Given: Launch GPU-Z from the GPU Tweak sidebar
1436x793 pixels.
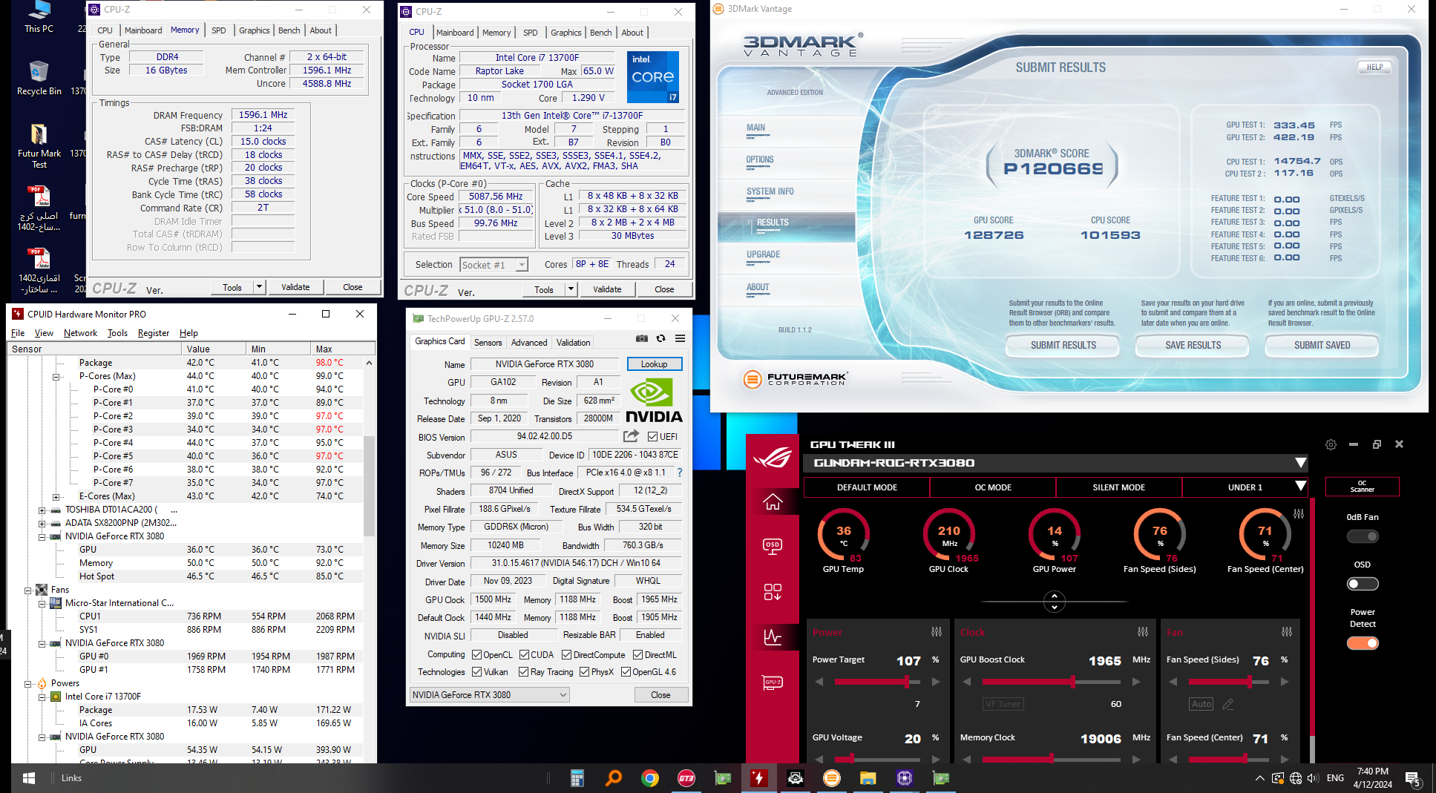Looking at the screenshot, I should point(773,682).
